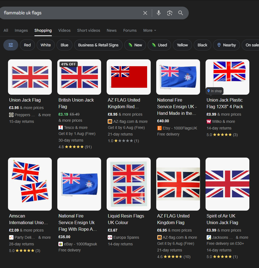The image size is (259, 268).
Task: Enable the Used condition filter chip
Action: point(159,45)
